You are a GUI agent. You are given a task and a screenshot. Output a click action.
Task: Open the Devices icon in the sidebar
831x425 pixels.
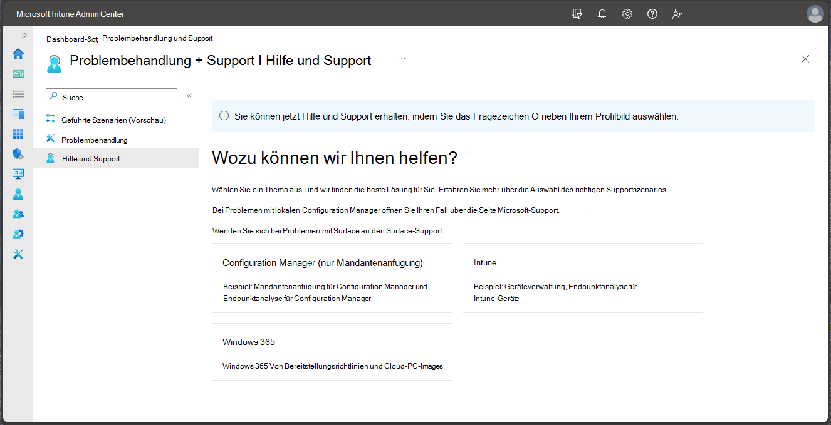click(x=18, y=114)
